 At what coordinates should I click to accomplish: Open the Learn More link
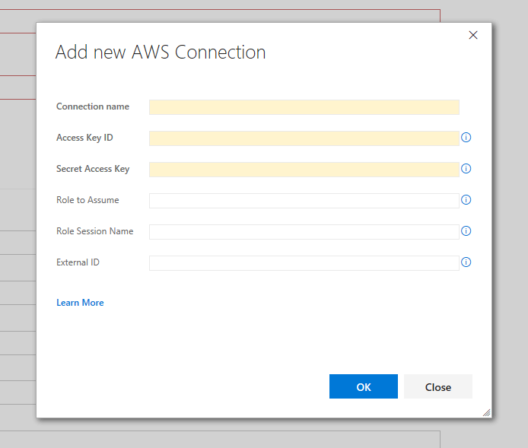pyautogui.click(x=80, y=303)
